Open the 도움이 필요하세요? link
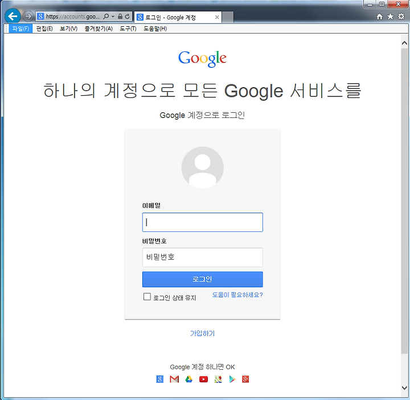410x400 pixels. [x=237, y=295]
